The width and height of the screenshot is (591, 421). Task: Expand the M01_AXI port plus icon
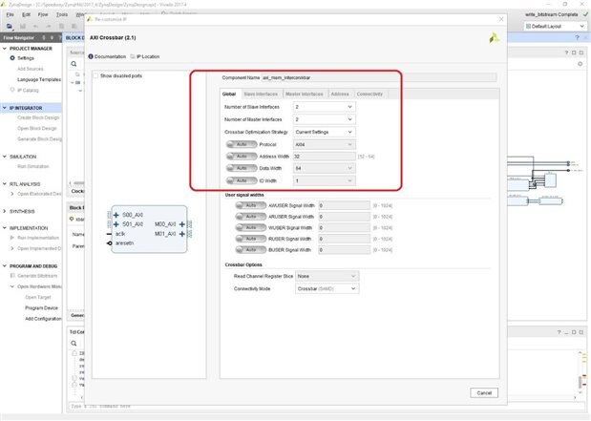182,234
